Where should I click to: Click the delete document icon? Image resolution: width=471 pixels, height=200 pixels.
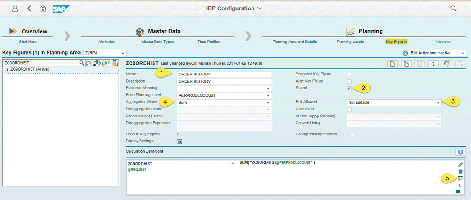461,64
